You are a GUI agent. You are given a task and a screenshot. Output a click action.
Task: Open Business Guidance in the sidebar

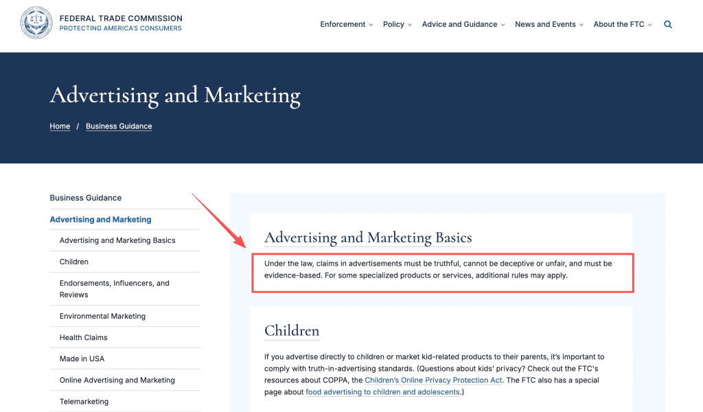tap(86, 198)
